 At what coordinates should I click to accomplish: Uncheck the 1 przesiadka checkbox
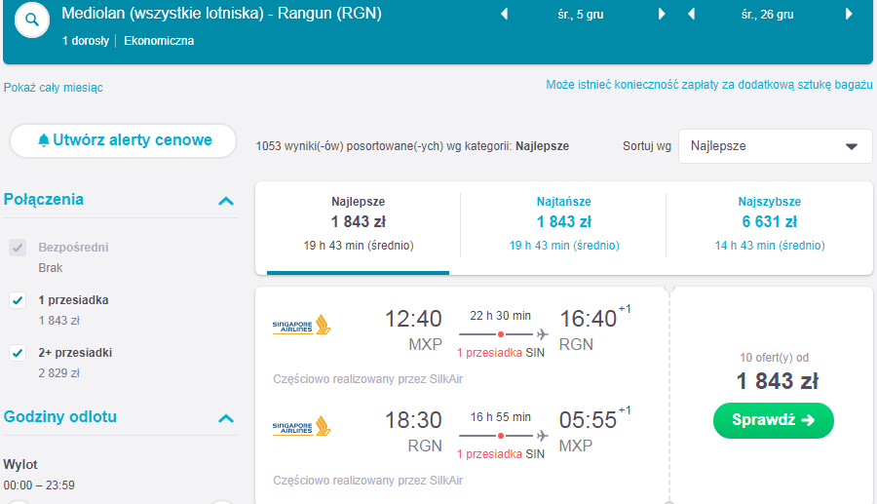[x=18, y=300]
